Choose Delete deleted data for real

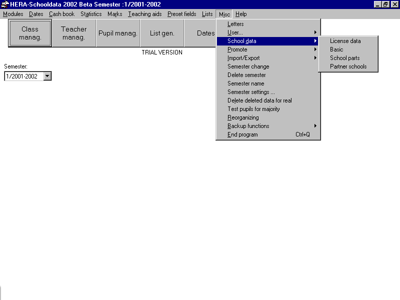pos(267,100)
